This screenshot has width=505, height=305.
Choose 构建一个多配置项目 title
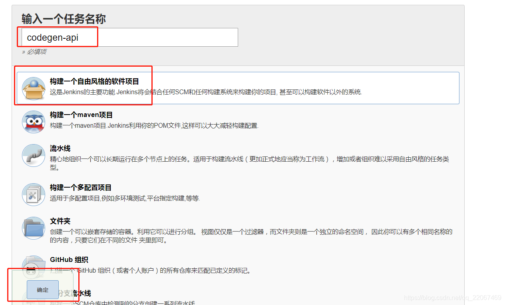(81, 188)
